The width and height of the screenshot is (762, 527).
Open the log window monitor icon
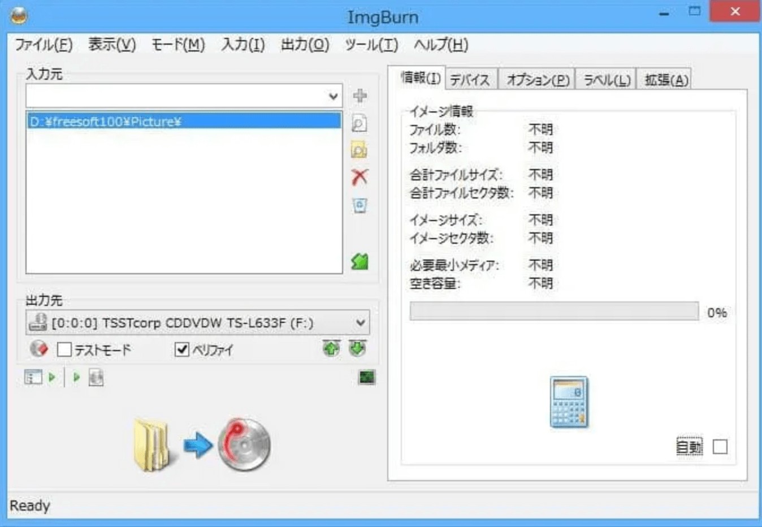(x=367, y=377)
